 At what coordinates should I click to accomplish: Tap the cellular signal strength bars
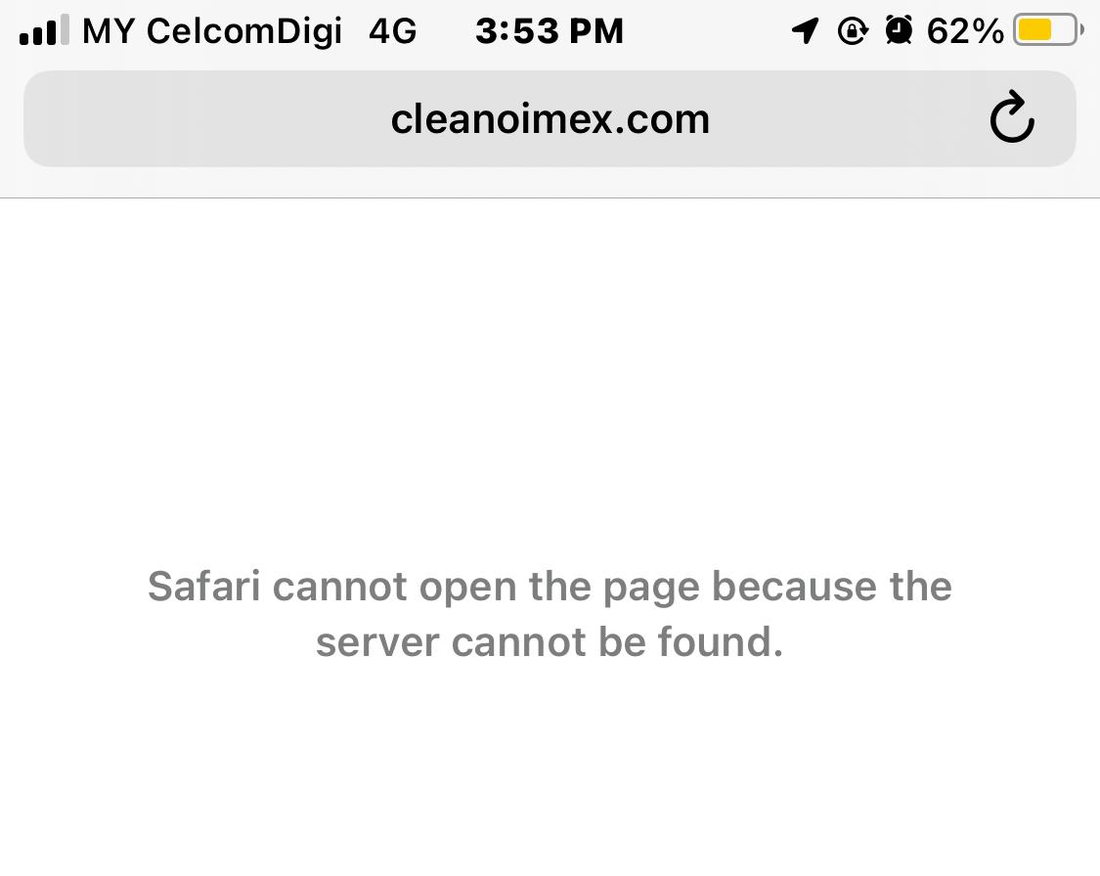pos(44,31)
